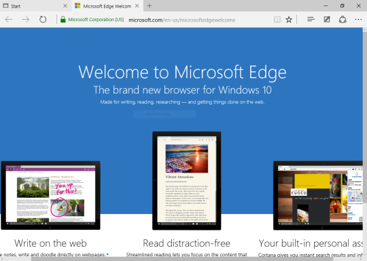367x261 pixels.
Task: Click the horizontal scrollbar at the bottom
Action: point(181,259)
